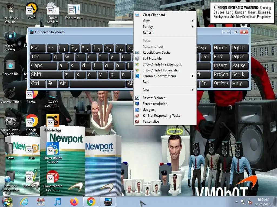The width and height of the screenshot is (277, 207).
Task: Open Personalize from the context menu
Action: [x=165, y=122]
